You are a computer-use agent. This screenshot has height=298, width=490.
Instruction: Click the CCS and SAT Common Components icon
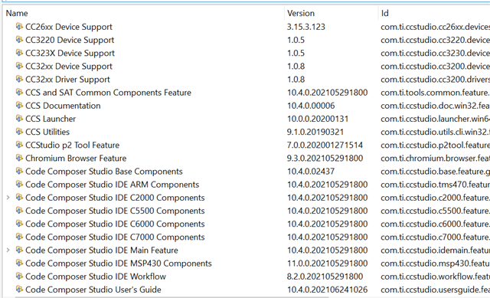(19, 92)
